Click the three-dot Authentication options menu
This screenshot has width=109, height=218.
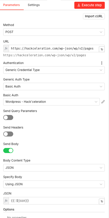(x=102, y=63)
